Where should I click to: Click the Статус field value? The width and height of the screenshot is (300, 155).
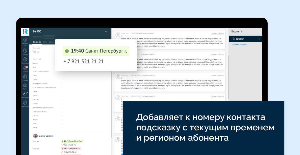point(62,104)
